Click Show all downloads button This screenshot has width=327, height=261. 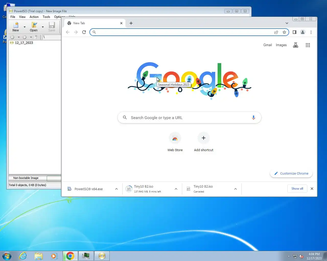pos(297,189)
